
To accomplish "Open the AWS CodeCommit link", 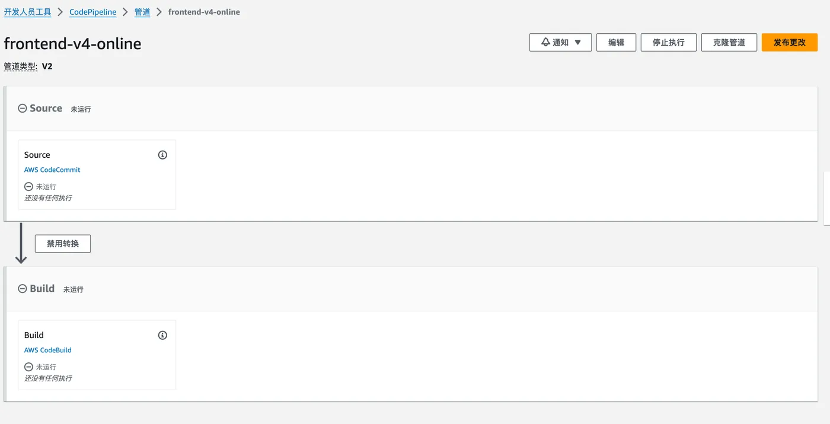I will (x=52, y=170).
